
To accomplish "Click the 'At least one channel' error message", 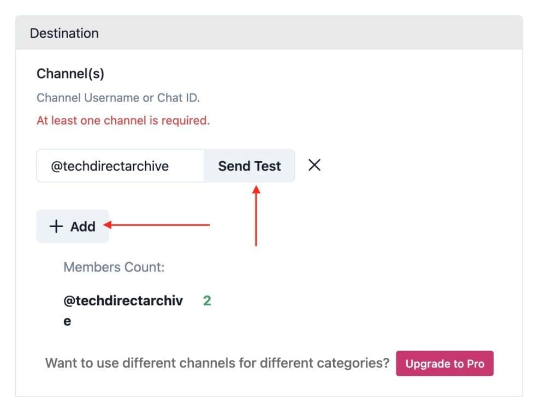I will (123, 121).
